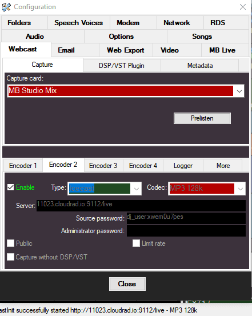The width and height of the screenshot is (252, 316).
Task: Open the More tab
Action: coord(223,166)
